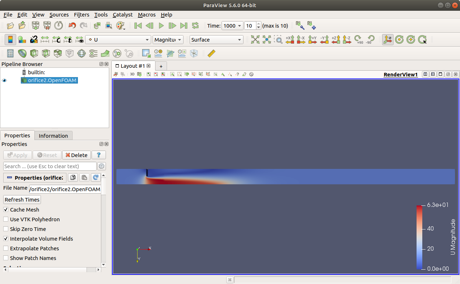Toggle animation Loop mode

coord(195,25)
